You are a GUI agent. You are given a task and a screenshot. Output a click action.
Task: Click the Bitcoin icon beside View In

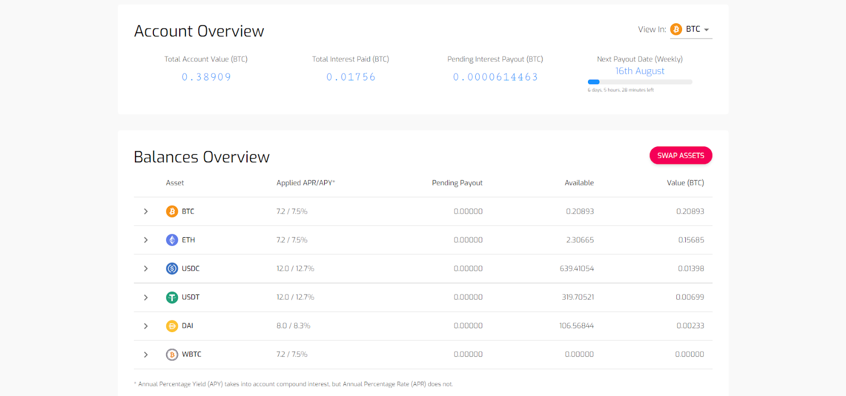pos(676,29)
